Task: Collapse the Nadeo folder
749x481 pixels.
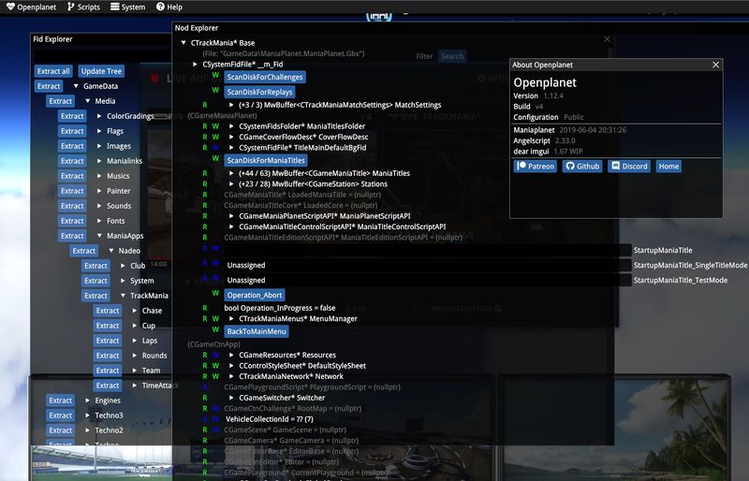Action: pyautogui.click(x=110, y=251)
